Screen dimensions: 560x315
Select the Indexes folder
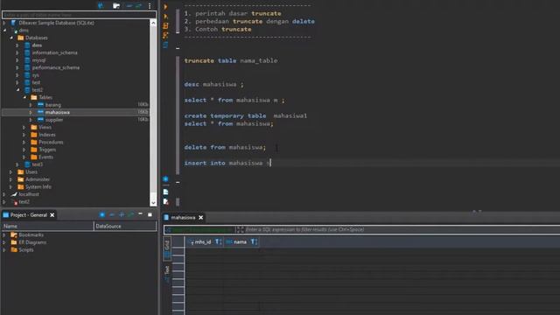pyautogui.click(x=47, y=135)
